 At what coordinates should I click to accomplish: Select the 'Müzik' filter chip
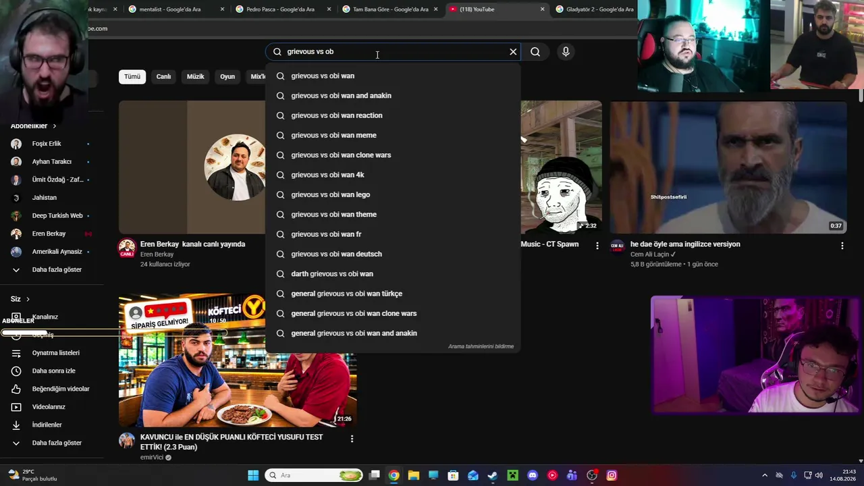click(195, 76)
